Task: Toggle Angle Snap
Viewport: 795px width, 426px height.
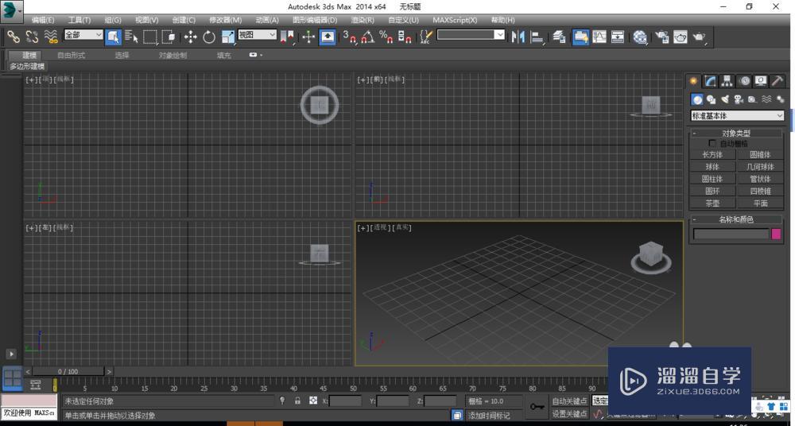Action: (368, 37)
